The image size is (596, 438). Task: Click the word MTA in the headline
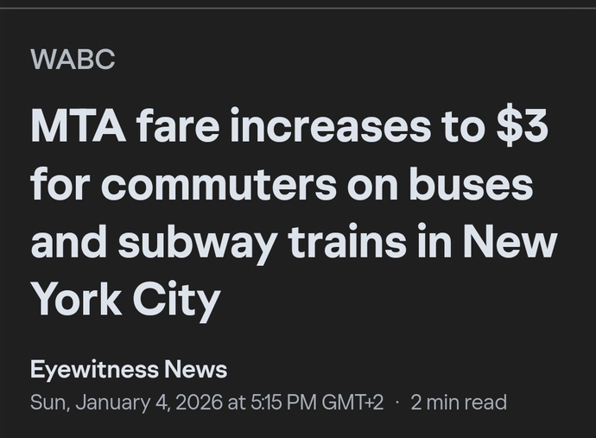pyautogui.click(x=78, y=126)
